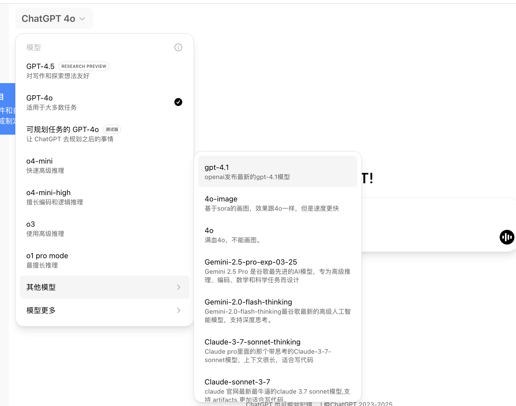Select the 4o-image model

click(278, 204)
